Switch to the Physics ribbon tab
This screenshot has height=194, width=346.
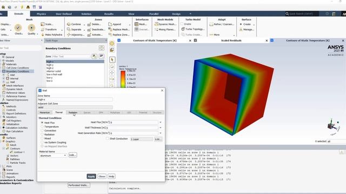(x=41, y=14)
